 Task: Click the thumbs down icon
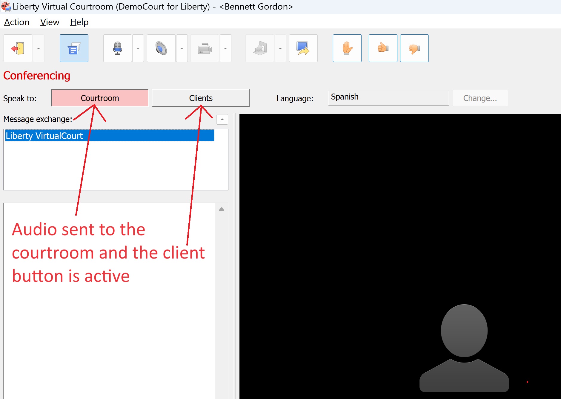point(414,48)
